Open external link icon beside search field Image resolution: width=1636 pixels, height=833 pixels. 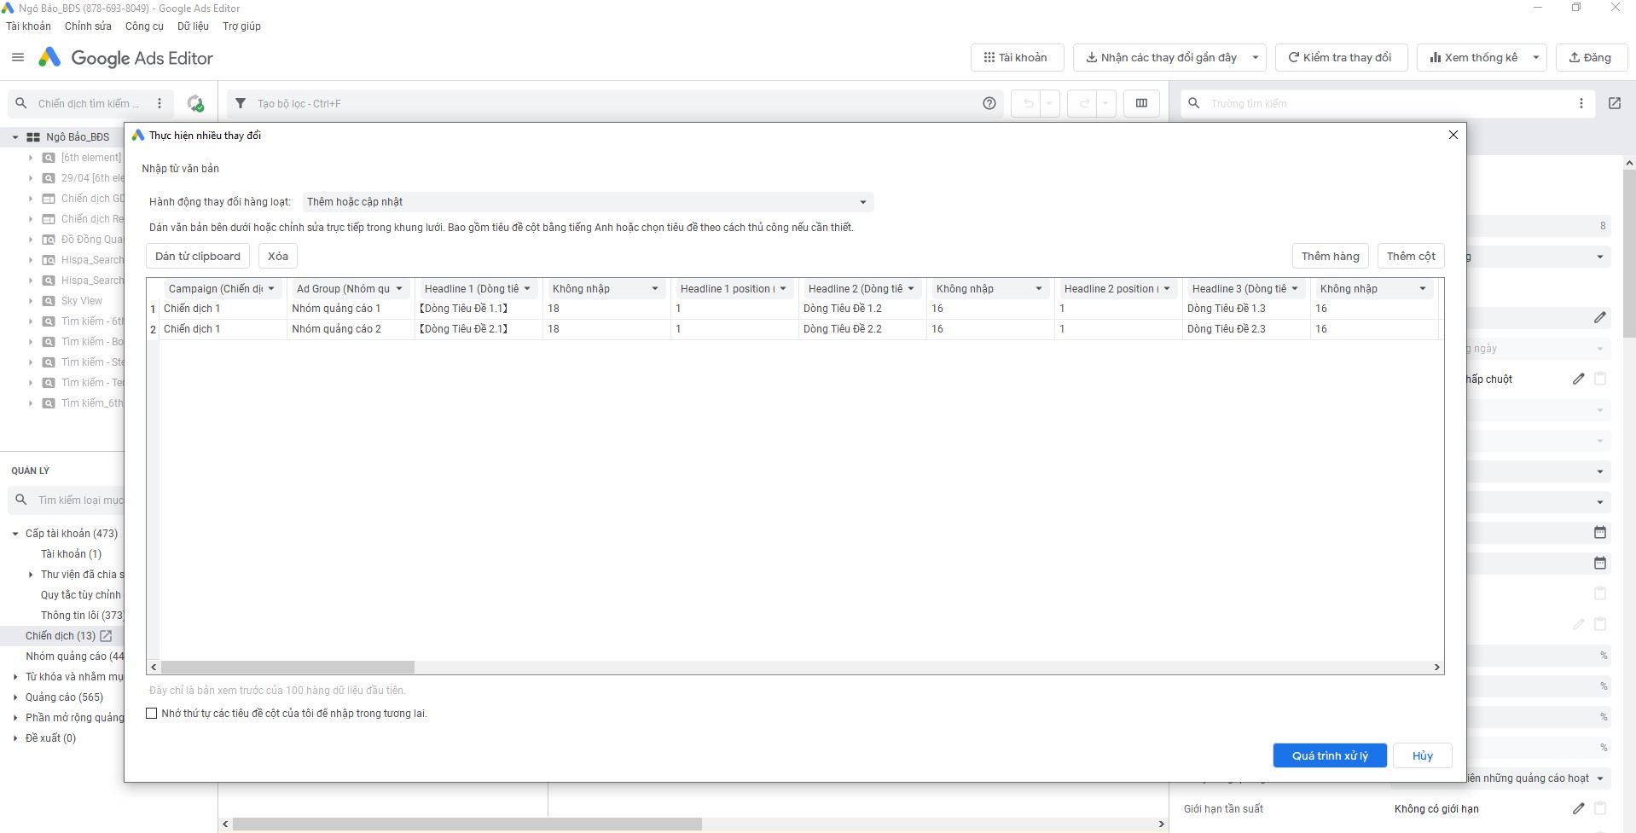[x=1614, y=104]
